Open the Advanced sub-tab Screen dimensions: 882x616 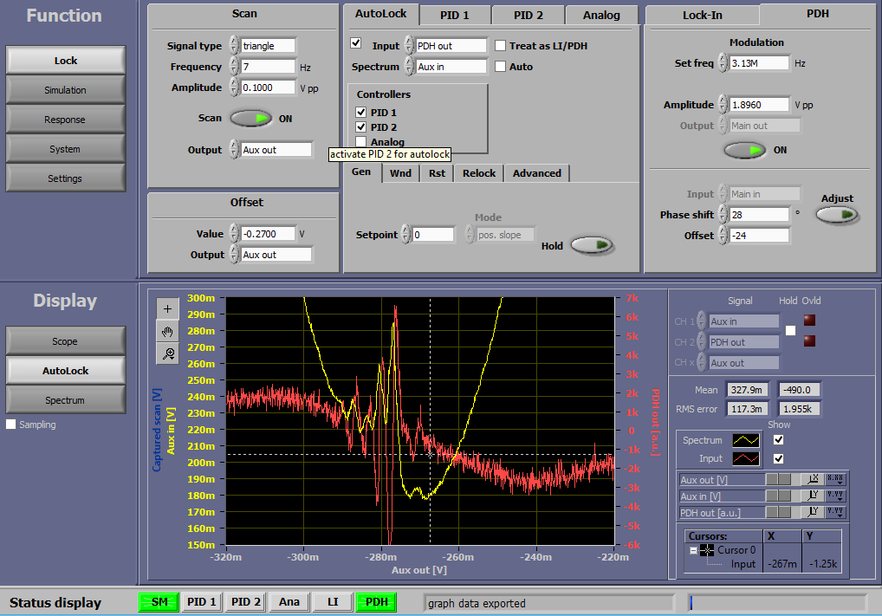(x=536, y=173)
